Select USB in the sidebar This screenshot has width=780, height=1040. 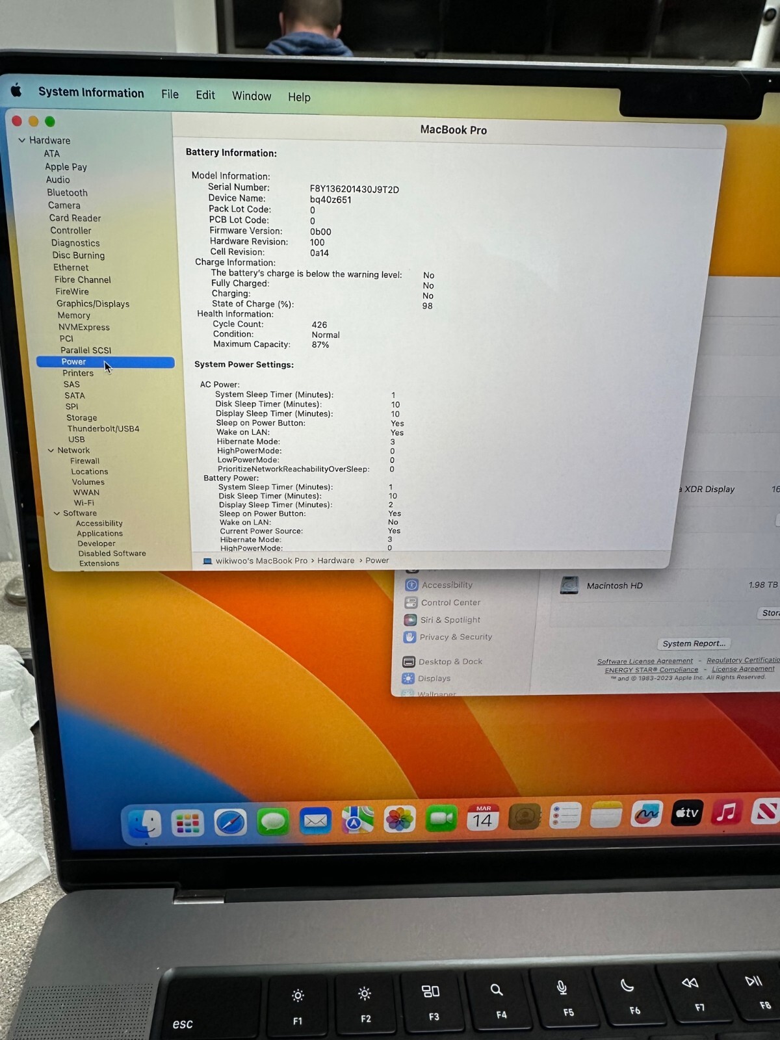(x=77, y=439)
